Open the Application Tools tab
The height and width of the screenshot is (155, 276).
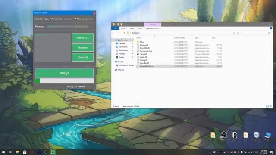[152, 28]
